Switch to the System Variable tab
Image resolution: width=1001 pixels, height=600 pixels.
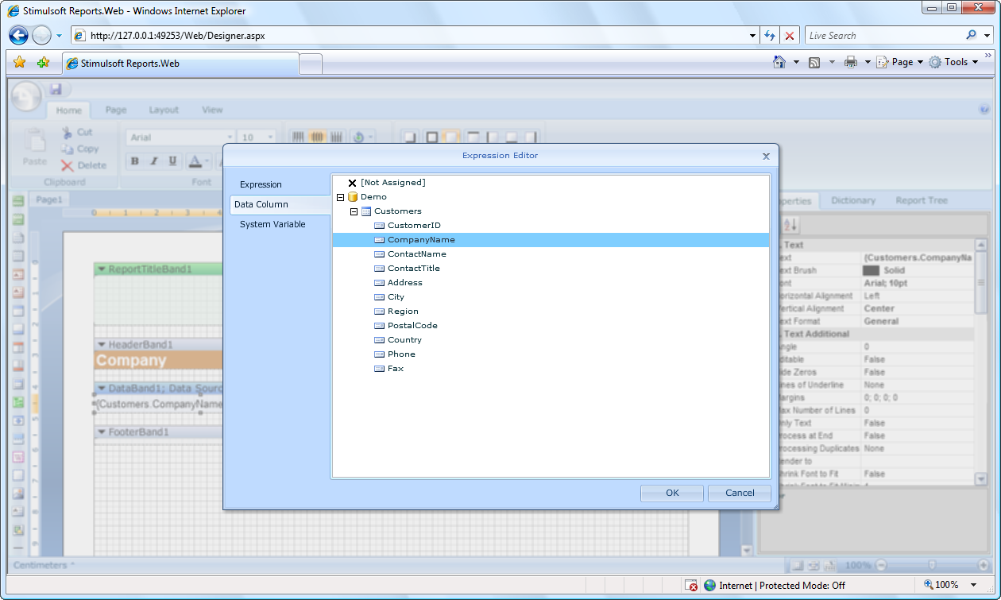[272, 224]
